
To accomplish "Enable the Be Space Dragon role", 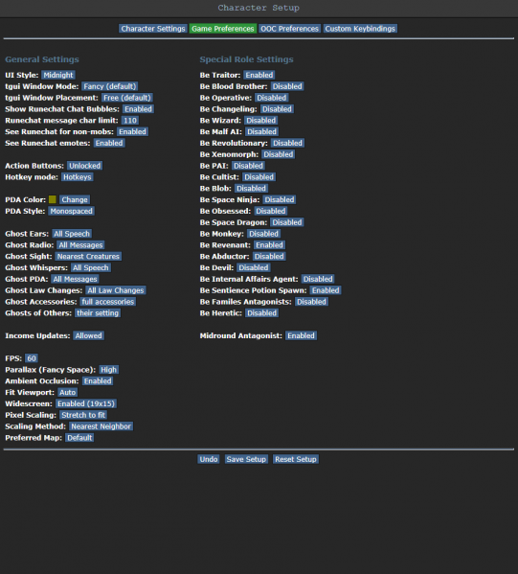I will (x=287, y=222).
